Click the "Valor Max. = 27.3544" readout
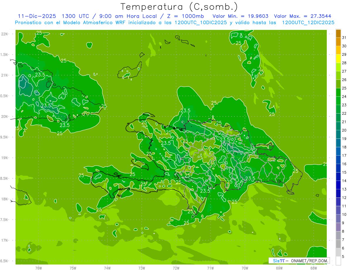 tap(302, 16)
